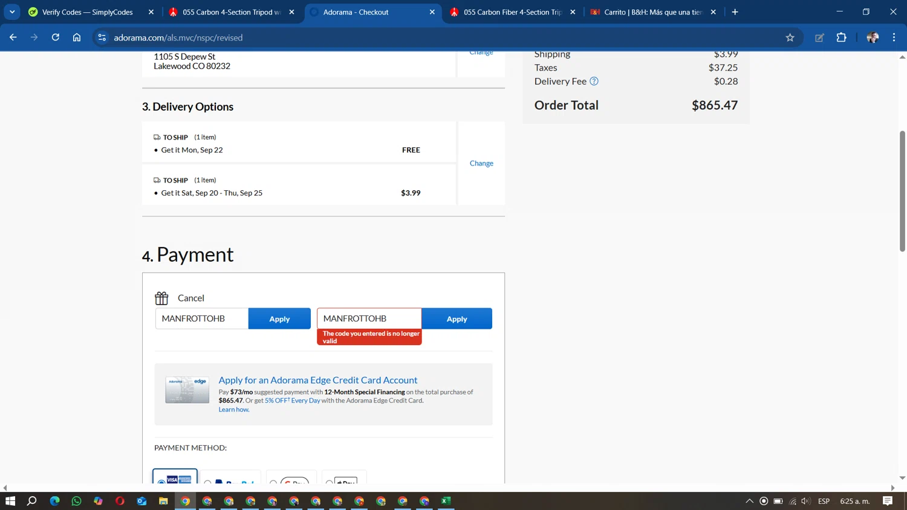The width and height of the screenshot is (907, 510).
Task: Select the PayPal payment radio button
Action: (x=207, y=482)
